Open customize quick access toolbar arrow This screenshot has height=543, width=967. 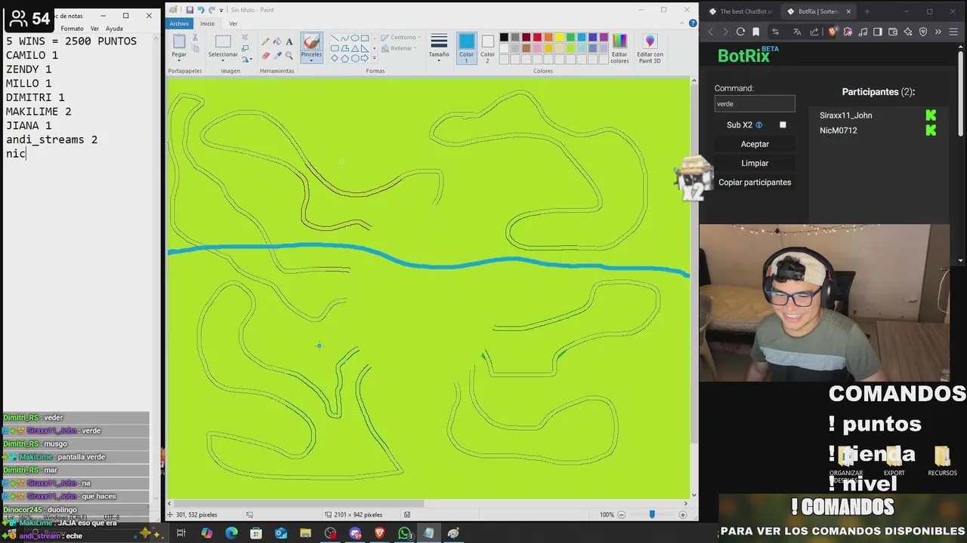coord(221,10)
